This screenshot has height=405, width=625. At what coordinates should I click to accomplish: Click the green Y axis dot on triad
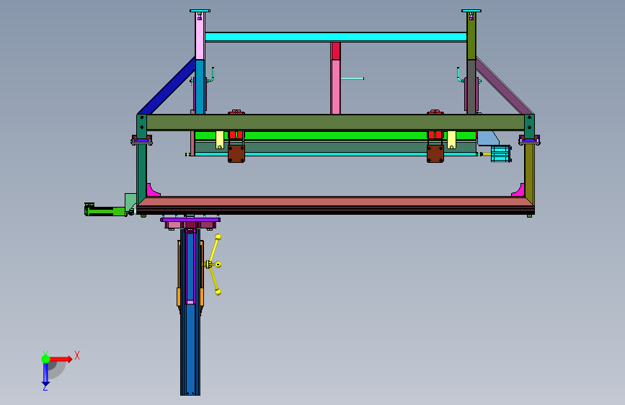pos(45,359)
